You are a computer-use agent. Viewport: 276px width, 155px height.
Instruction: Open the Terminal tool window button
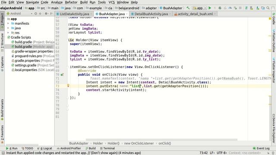(x=107, y=148)
